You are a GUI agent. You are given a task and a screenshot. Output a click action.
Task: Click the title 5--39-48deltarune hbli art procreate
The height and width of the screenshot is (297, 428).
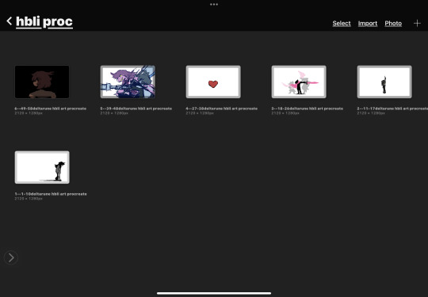[136, 109]
